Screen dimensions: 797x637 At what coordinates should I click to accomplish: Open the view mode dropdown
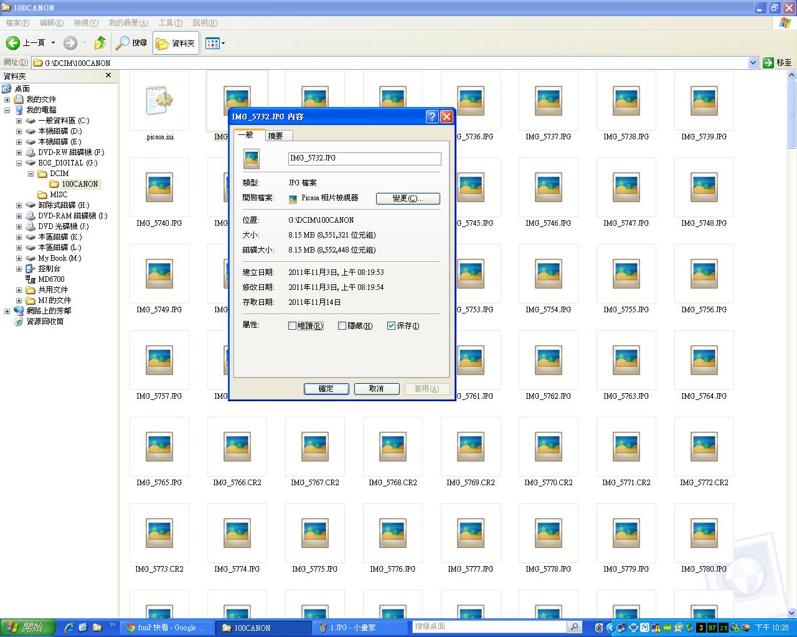pyautogui.click(x=215, y=43)
